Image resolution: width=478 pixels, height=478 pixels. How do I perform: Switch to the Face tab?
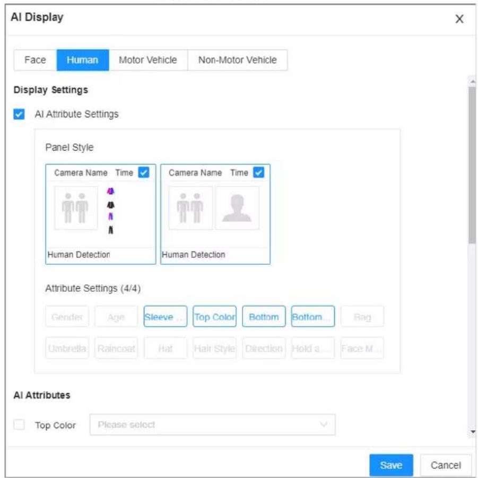click(36, 60)
